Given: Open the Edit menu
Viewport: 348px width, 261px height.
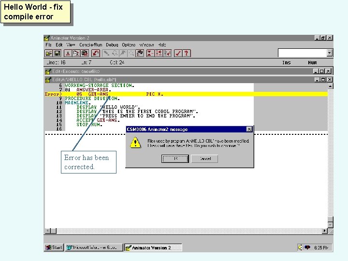Looking at the screenshot, I should 59,45.
